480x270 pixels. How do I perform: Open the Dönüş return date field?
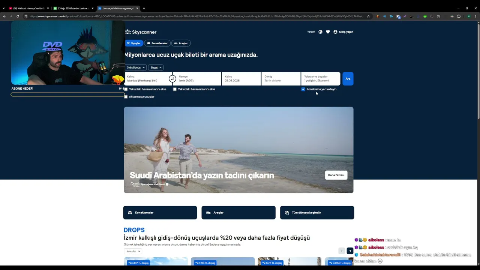(x=281, y=79)
